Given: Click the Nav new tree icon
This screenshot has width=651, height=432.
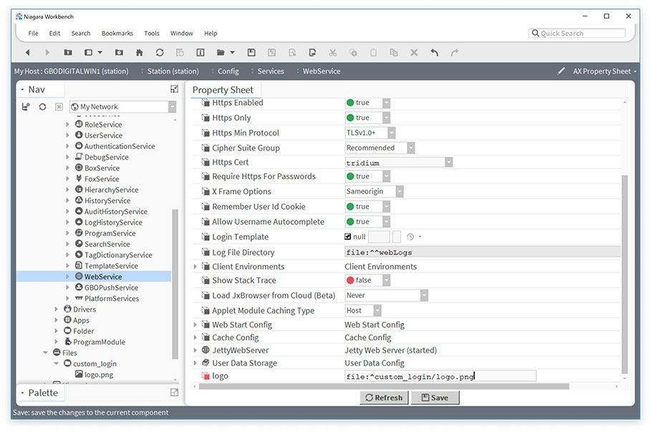Looking at the screenshot, I should coord(26,107).
